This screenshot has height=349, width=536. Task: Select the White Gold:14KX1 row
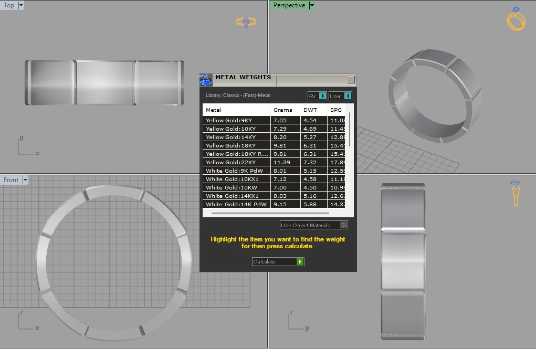[x=274, y=196]
